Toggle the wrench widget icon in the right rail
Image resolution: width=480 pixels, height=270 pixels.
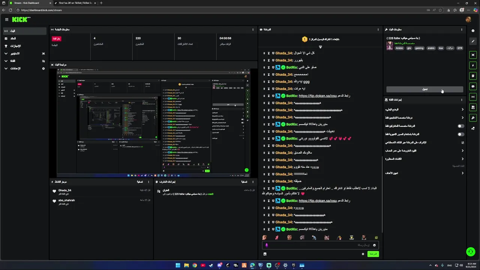pyautogui.click(x=473, y=118)
